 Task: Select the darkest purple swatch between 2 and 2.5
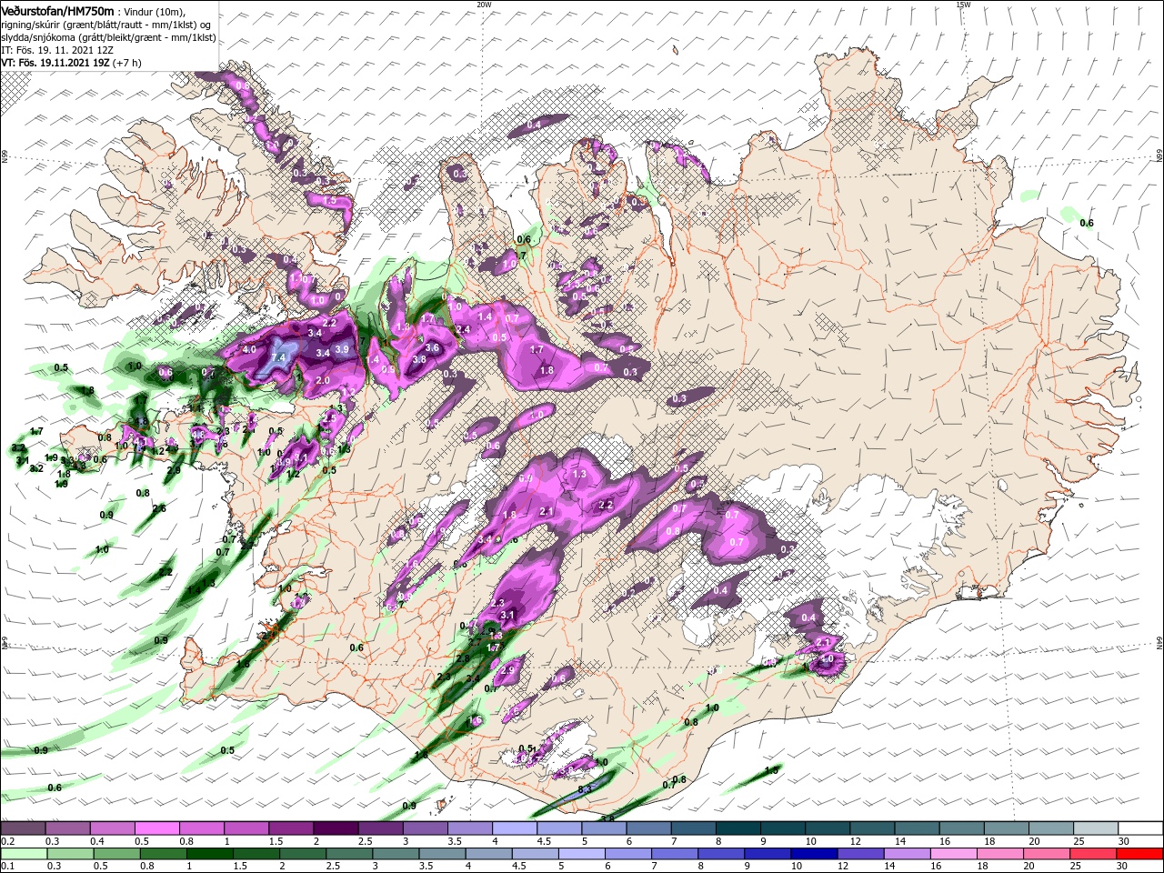click(x=336, y=828)
